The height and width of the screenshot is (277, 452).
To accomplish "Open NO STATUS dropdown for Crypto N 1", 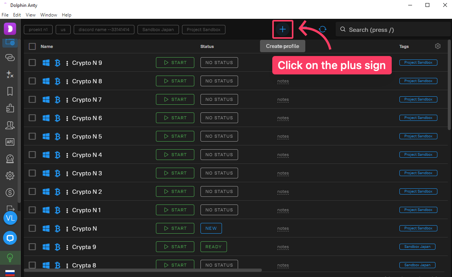I will (219, 210).
